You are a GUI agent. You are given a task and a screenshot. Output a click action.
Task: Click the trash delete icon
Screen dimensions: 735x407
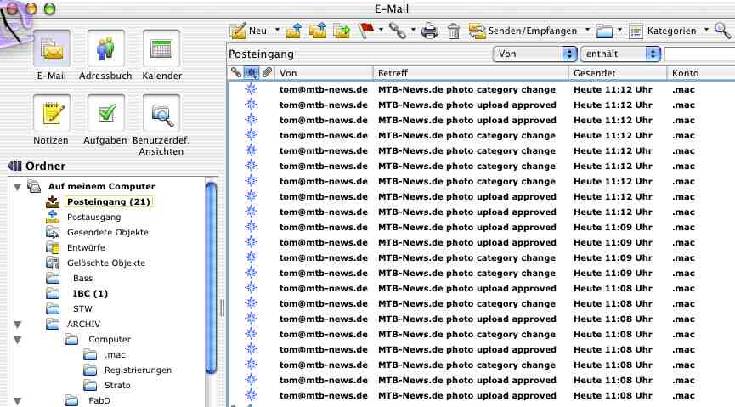click(x=454, y=31)
